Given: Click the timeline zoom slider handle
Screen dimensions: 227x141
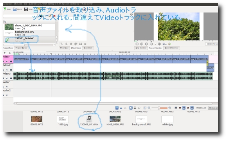Looking at the screenshot, I should coord(159,108).
